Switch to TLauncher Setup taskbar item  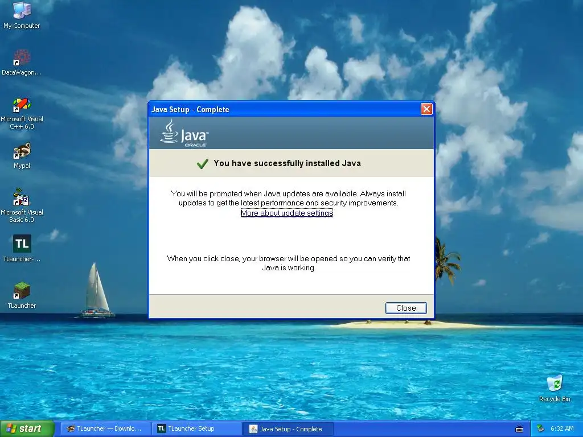[x=197, y=429]
